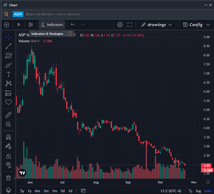This screenshot has width=214, height=194.
Task: Open the chart patterns tool
Action: pos(8,83)
